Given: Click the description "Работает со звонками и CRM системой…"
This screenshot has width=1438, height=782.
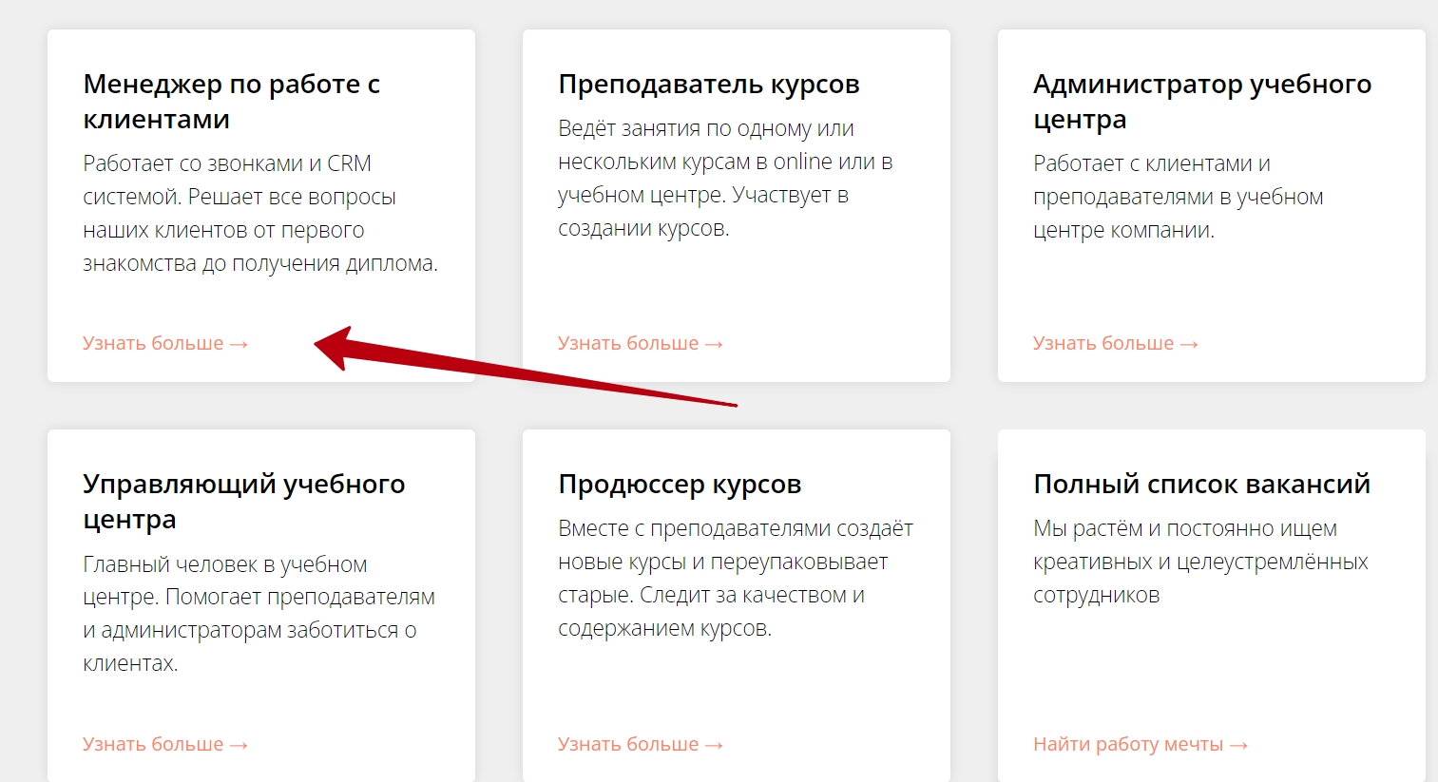Looking at the screenshot, I should coord(260,213).
